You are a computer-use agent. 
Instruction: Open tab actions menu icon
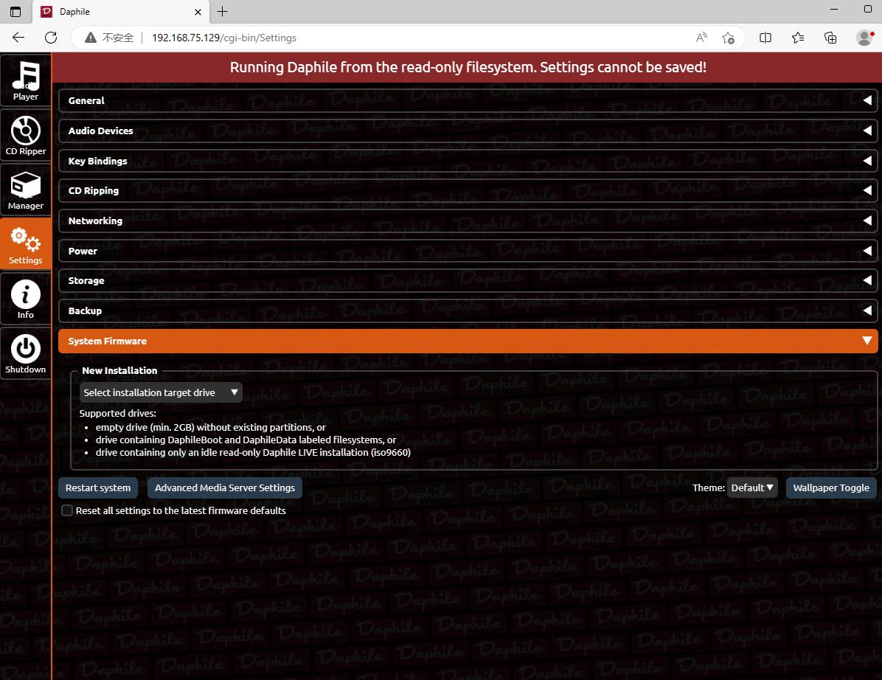[15, 12]
